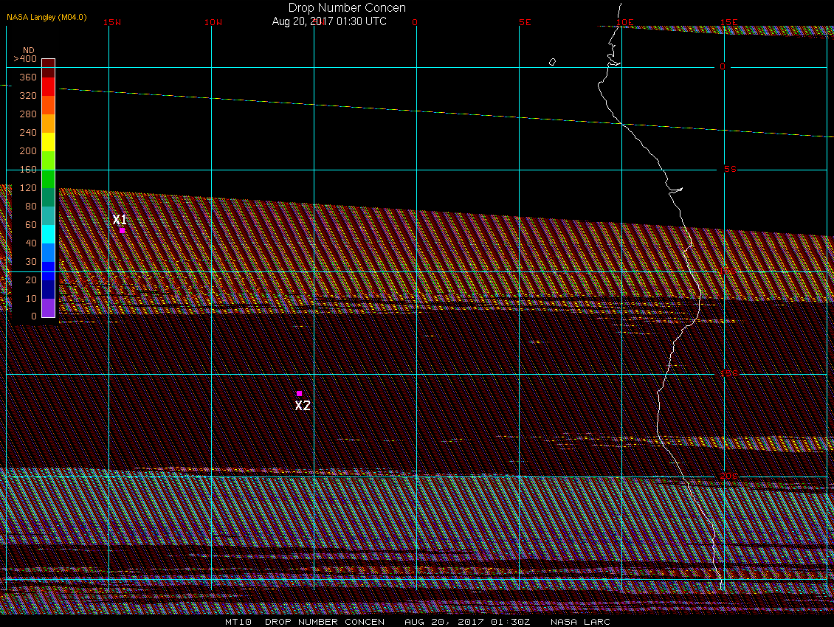This screenshot has height=627, width=834.
Task: Select the purple swatch at colorbar bottom
Action: pyautogui.click(x=49, y=308)
